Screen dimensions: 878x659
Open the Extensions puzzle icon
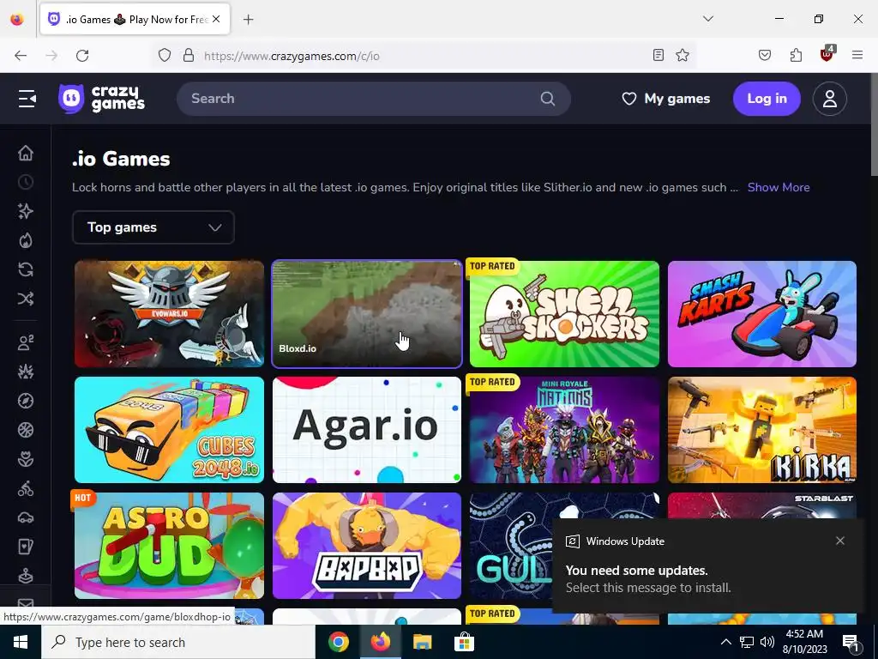796,55
